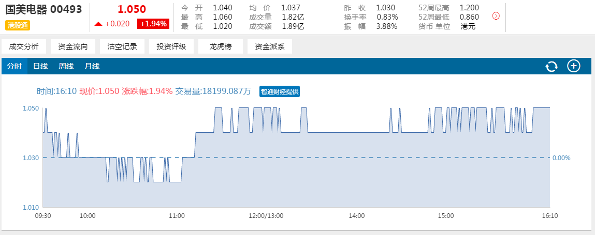Click the 港股通 badge
595x235 pixels.
[18, 25]
